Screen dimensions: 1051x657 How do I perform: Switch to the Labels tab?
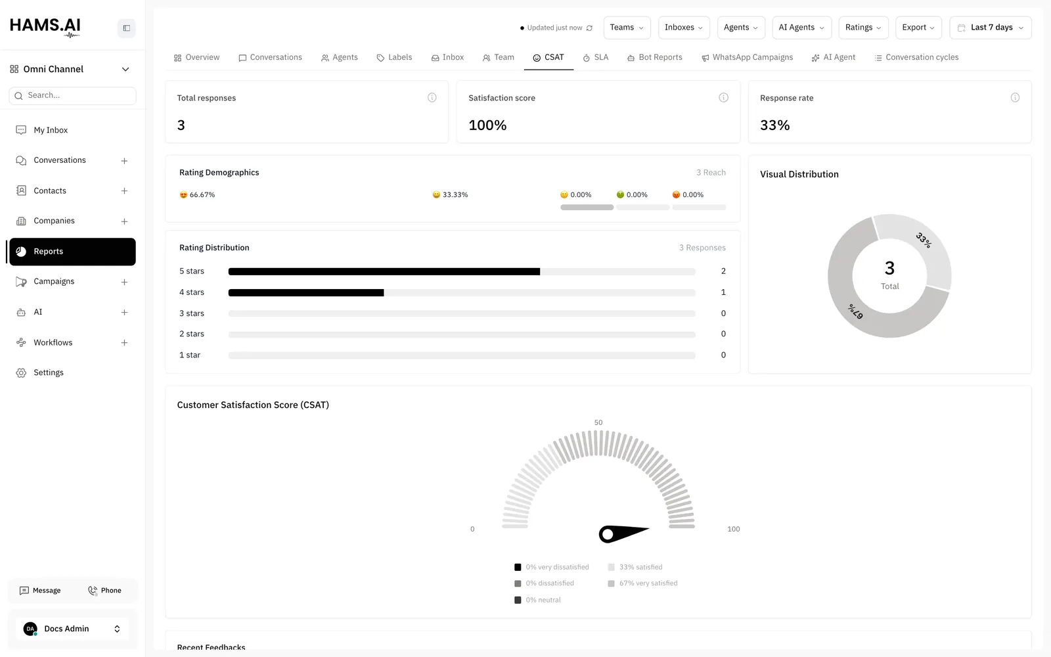[394, 58]
